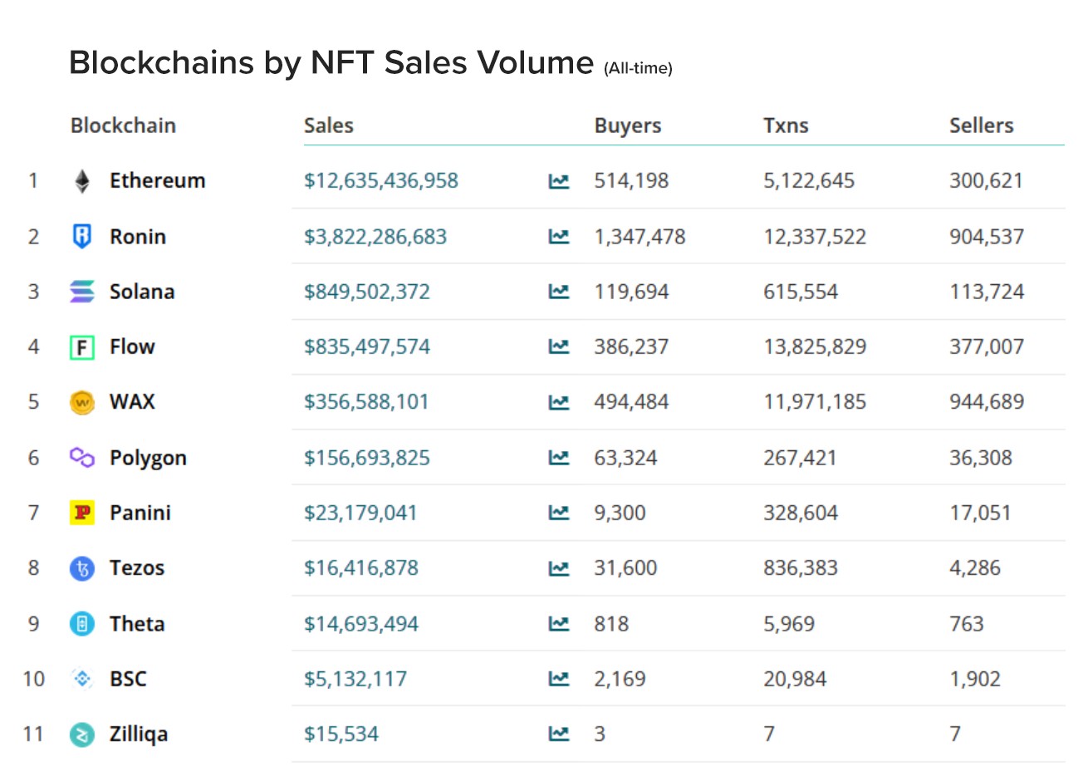Click the WAX gold coin icon
The width and height of the screenshot is (1088, 771).
tap(81, 402)
